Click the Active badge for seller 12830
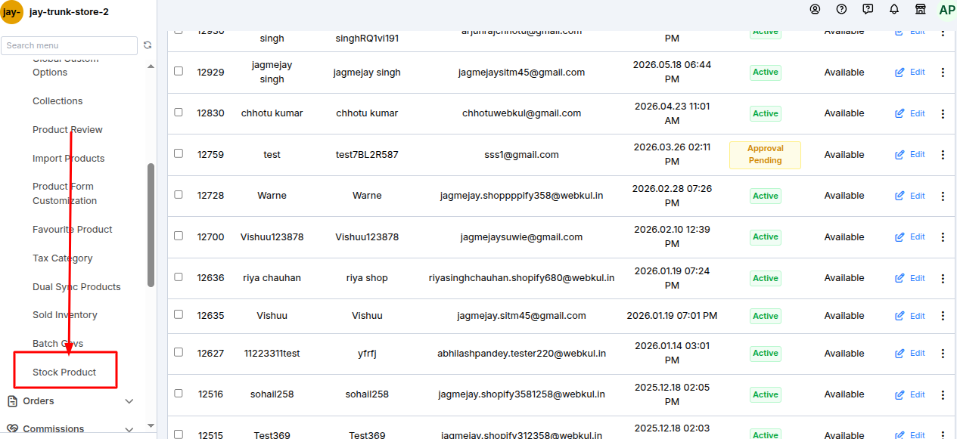 (765, 113)
